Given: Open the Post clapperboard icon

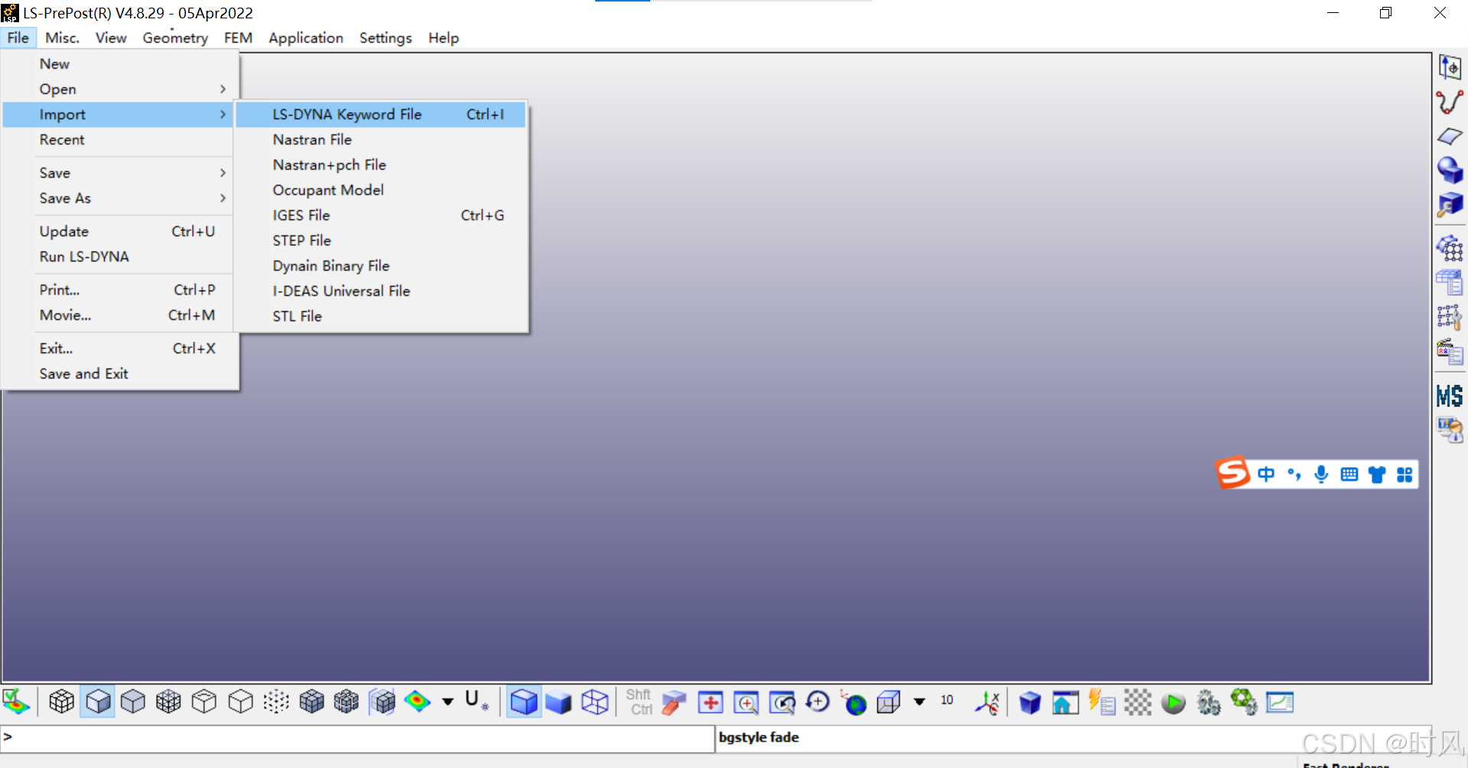Looking at the screenshot, I should point(1450,351).
